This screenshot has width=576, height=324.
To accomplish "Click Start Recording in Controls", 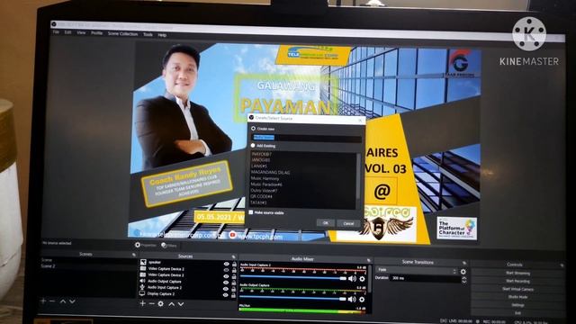I will [518, 282].
